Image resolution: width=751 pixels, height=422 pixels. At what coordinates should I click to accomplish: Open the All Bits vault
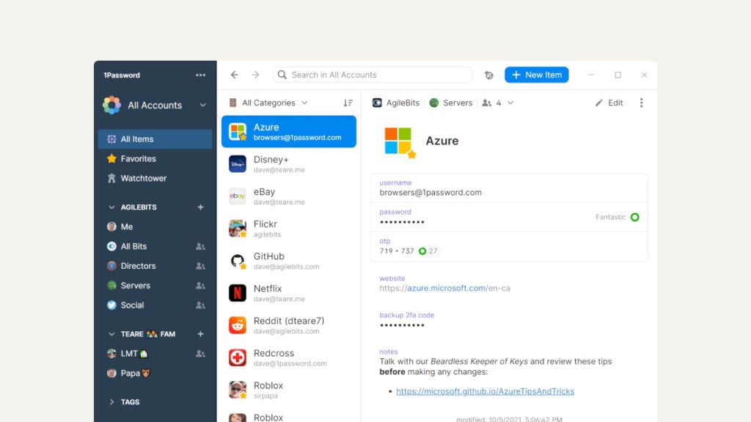click(155, 246)
